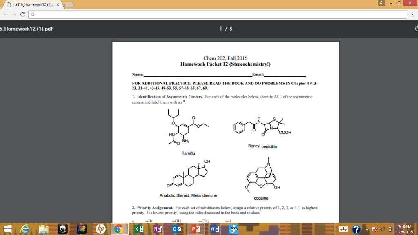Open OneNote from the taskbar
The image size is (418, 235).
pos(158,229)
